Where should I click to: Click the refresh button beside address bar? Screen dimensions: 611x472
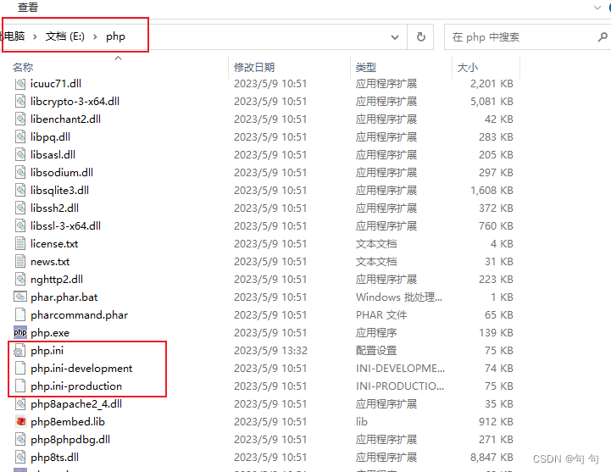click(x=421, y=37)
